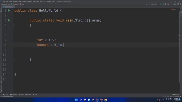Run the HelloWorld class from the line 1 gutter

(9, 10)
